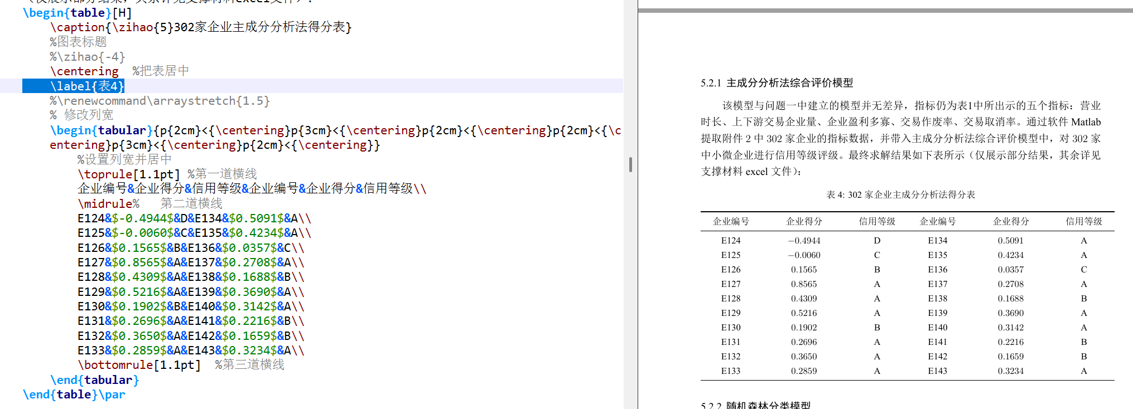Click value 0.2859 in the PDF table

(x=804, y=371)
